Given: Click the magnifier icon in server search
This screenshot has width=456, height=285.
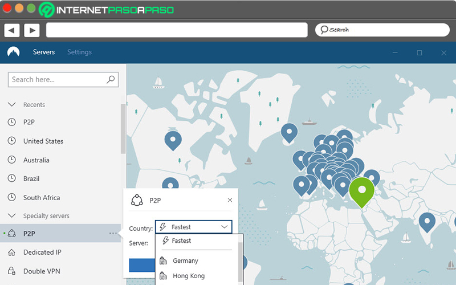Looking at the screenshot, I should (x=111, y=79).
